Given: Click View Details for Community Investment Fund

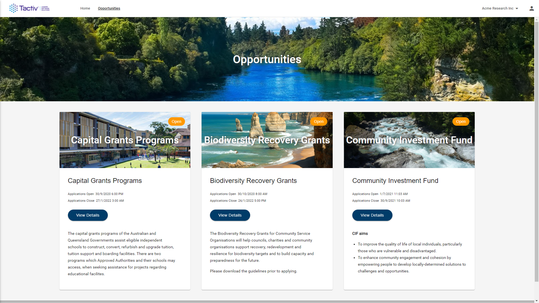Looking at the screenshot, I should point(372,215).
